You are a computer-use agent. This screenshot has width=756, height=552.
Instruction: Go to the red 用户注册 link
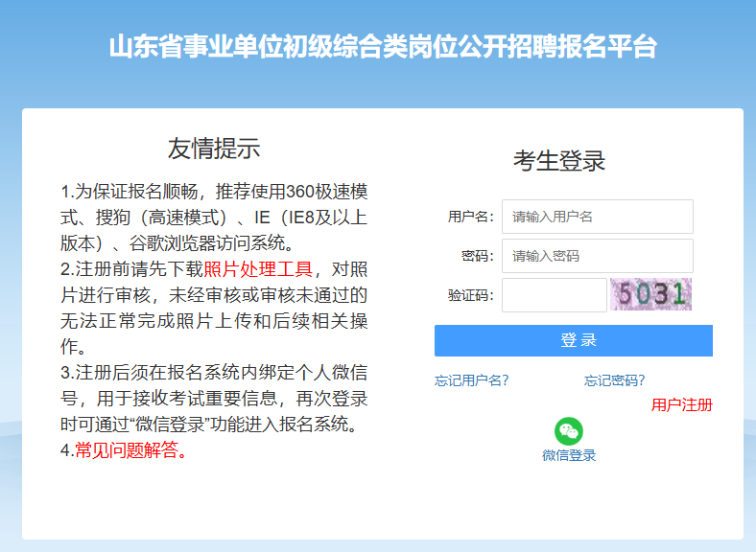coord(681,405)
